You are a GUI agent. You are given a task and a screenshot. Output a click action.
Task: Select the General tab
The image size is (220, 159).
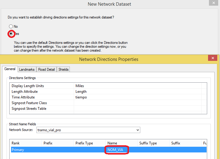pos(10,69)
